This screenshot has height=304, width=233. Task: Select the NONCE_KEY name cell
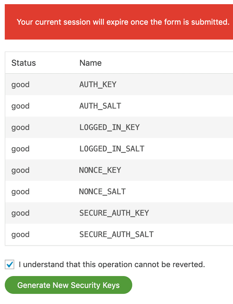coord(100,170)
